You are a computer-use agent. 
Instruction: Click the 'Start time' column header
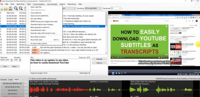[x=10, y=13]
